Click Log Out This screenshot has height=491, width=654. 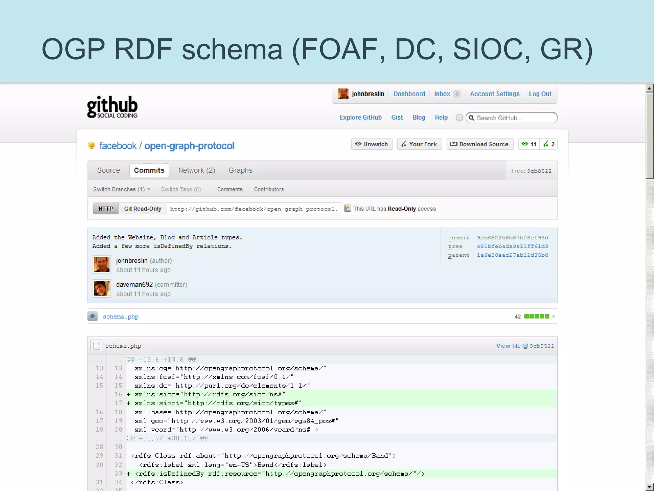pos(540,94)
